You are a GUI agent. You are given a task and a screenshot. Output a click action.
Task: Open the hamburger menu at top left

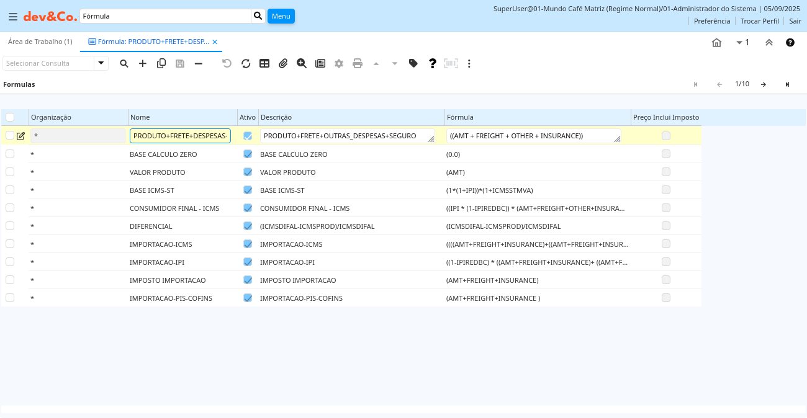click(12, 17)
